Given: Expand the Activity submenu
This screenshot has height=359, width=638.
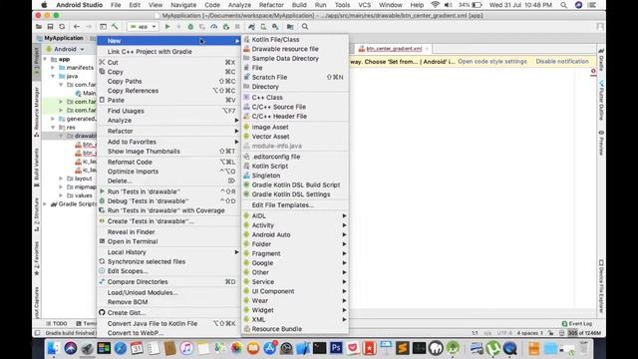Looking at the screenshot, I should [295, 225].
